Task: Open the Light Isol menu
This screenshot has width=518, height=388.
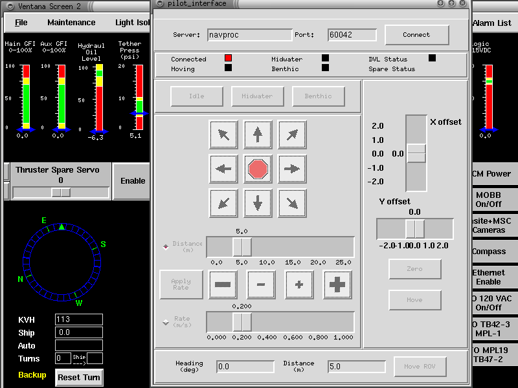Action: (x=132, y=23)
